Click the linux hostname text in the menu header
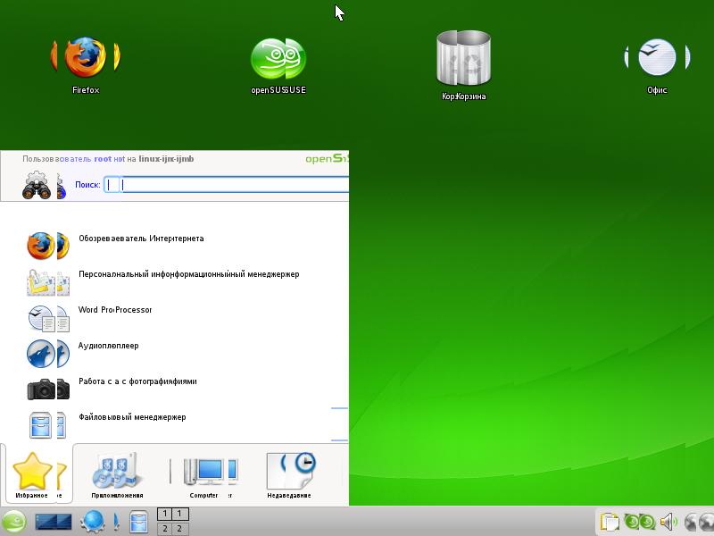 point(166,159)
